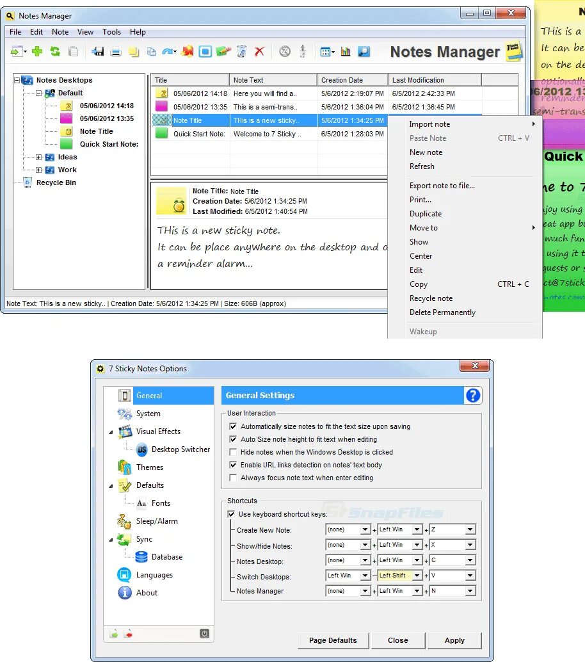The width and height of the screenshot is (585, 662).
Task: Select the Database options page
Action: [x=167, y=557]
